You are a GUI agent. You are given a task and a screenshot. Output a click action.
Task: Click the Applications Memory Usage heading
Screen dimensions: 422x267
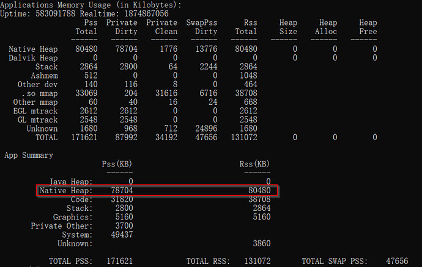click(x=93, y=5)
